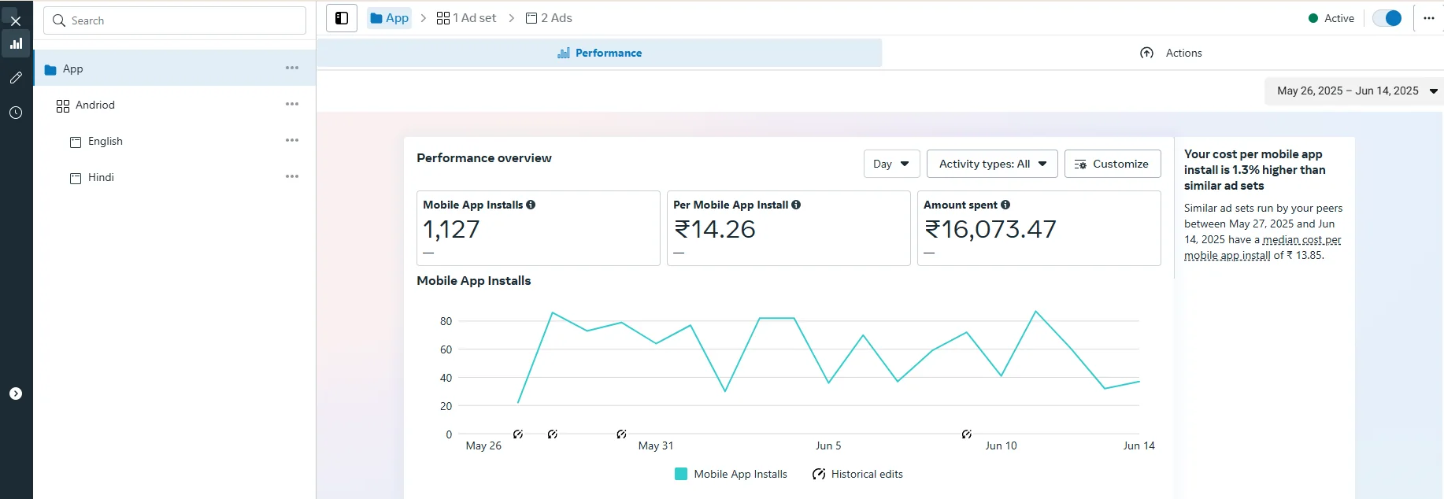Expand sidebar with the round arrow button
Viewport: 1444px width, 499px height.
(16, 394)
